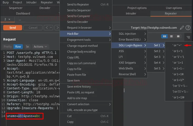Select Save entire history
The width and height of the screenshot is (193, 126).
point(86,87)
